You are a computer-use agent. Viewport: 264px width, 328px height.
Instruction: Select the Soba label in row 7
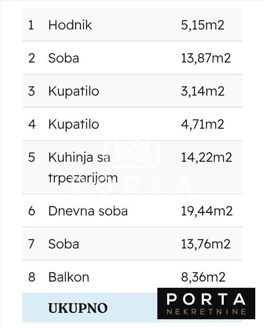pyautogui.click(x=63, y=244)
